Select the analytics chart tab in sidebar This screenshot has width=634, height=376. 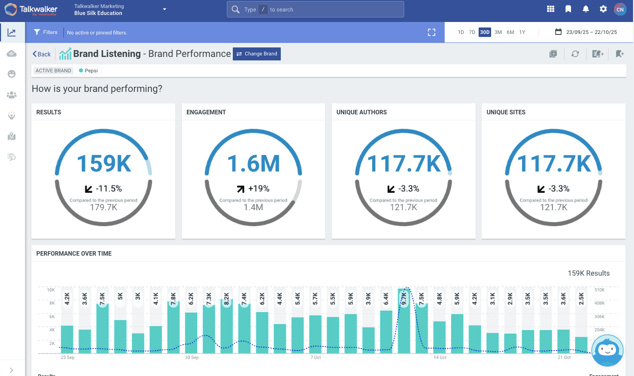click(11, 33)
